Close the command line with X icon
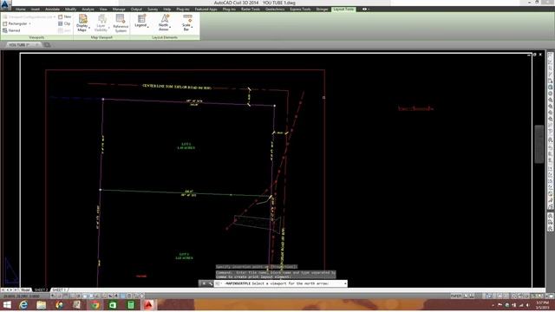Image resolution: width=555 pixels, height=312 pixels. (204, 283)
